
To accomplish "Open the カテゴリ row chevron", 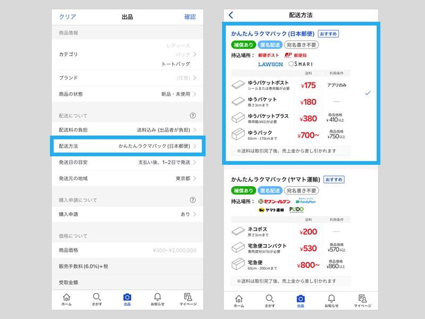I will [194, 55].
